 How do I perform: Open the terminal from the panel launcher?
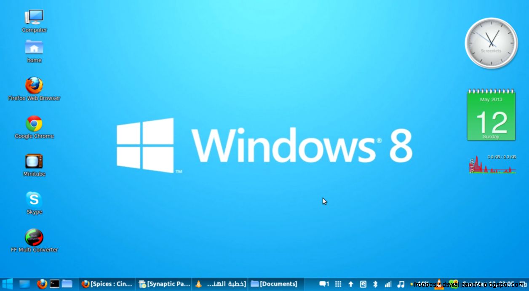[54, 284]
